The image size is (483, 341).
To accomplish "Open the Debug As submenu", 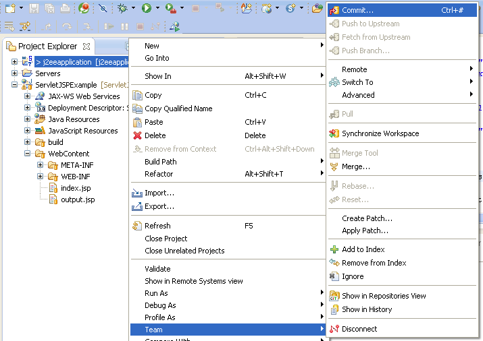I will point(228,305).
